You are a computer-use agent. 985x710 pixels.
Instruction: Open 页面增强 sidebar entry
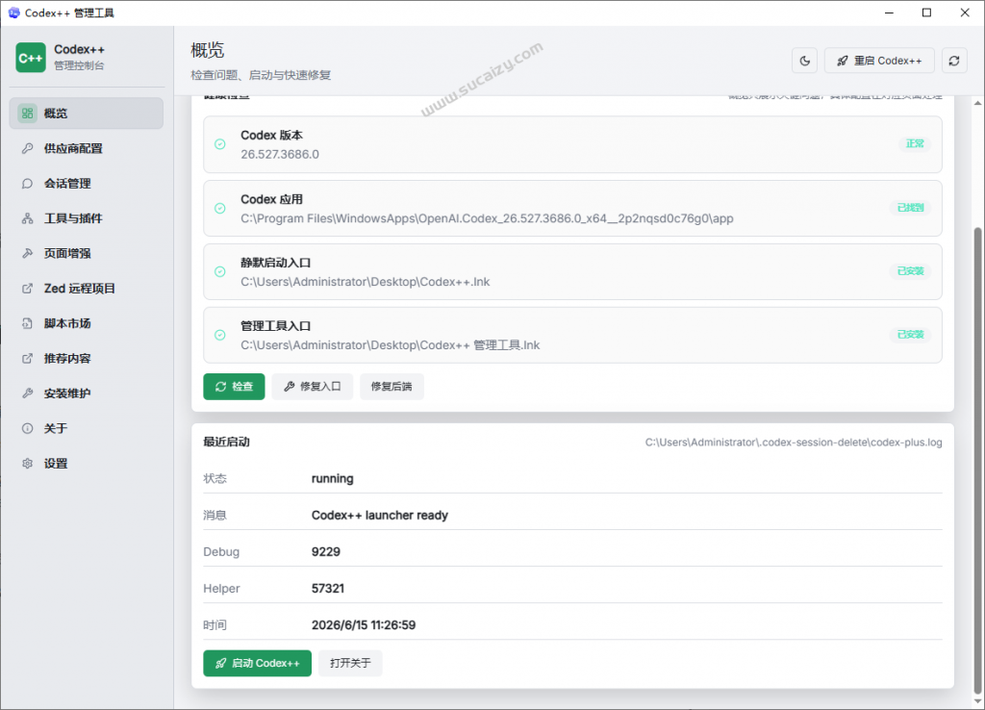86,253
